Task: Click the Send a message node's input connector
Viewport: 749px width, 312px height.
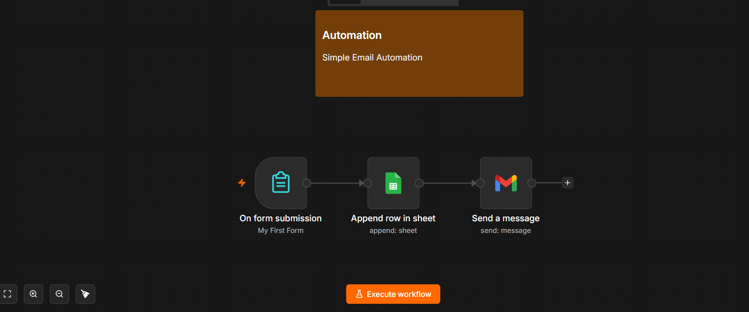Action: pyautogui.click(x=480, y=183)
